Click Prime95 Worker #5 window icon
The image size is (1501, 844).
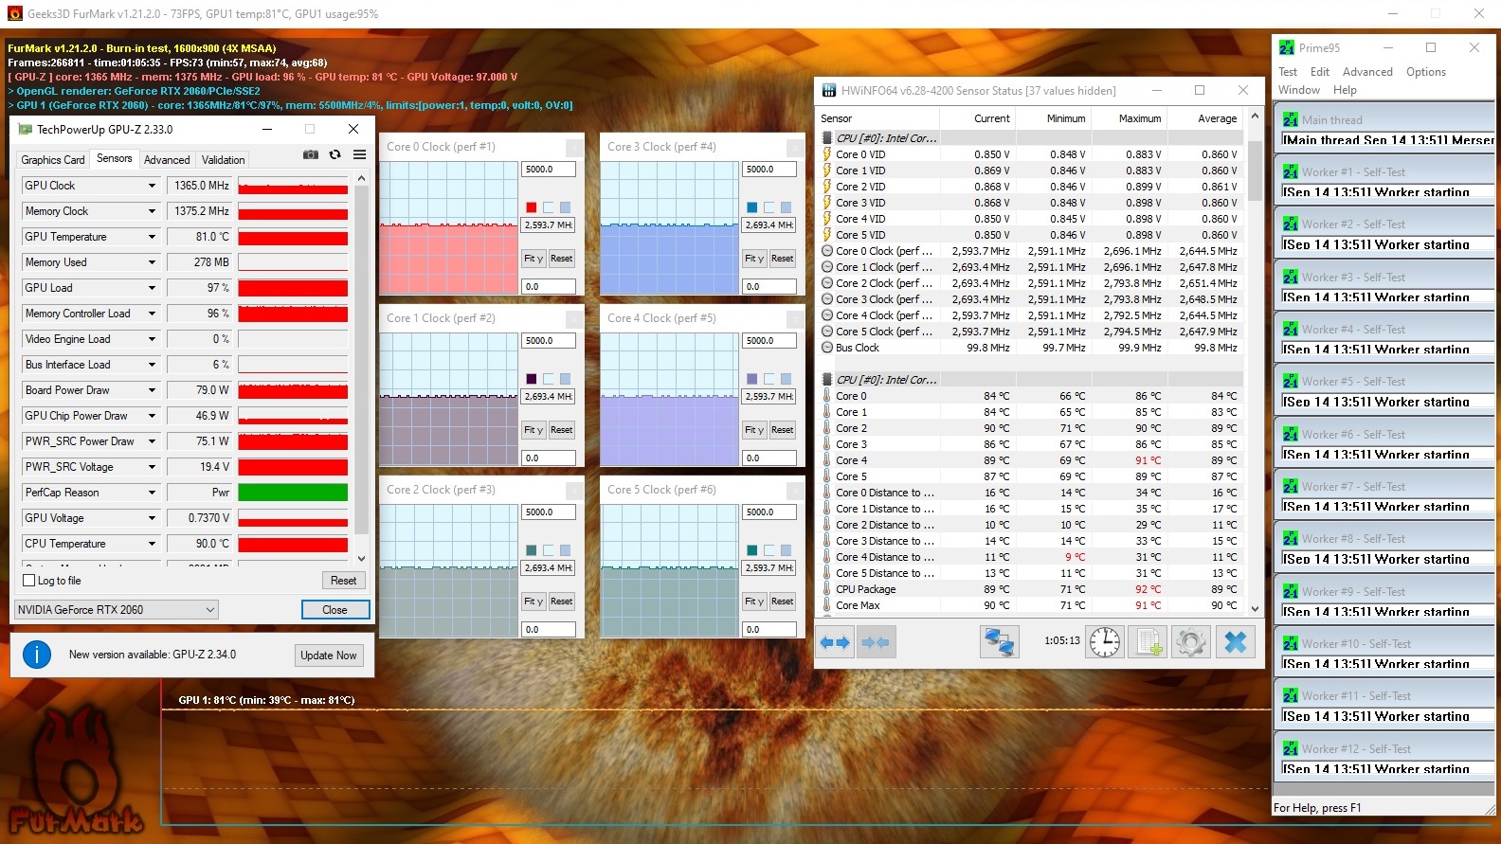(1290, 381)
